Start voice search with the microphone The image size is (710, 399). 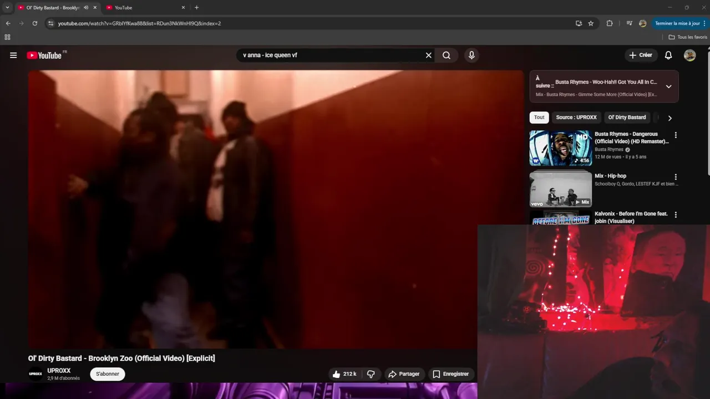point(471,55)
